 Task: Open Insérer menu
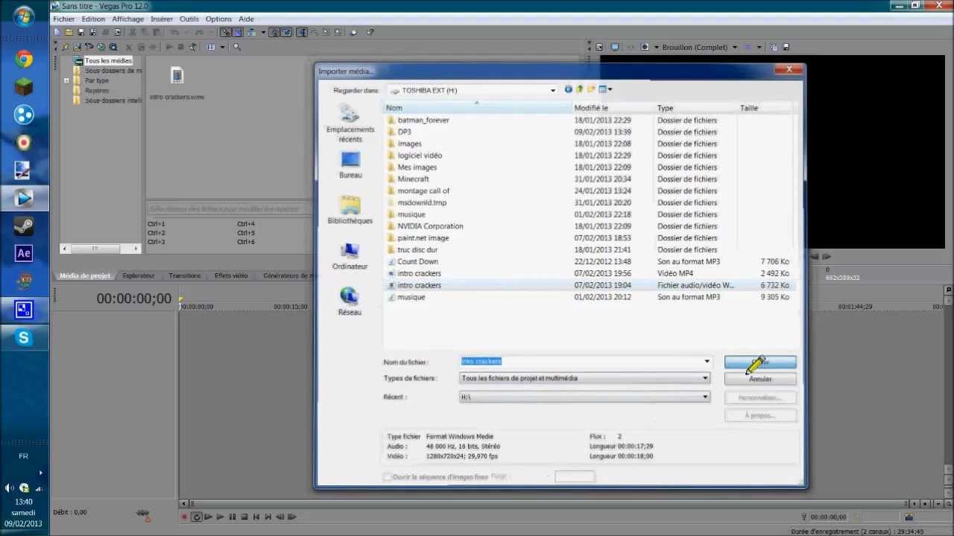[x=161, y=19]
